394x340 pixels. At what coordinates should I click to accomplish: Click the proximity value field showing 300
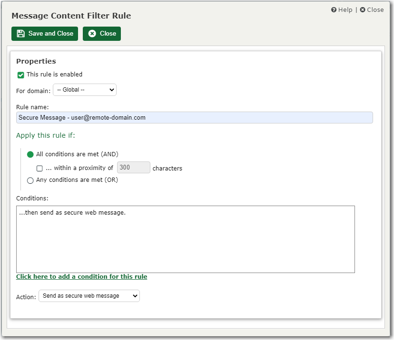pyautogui.click(x=133, y=167)
